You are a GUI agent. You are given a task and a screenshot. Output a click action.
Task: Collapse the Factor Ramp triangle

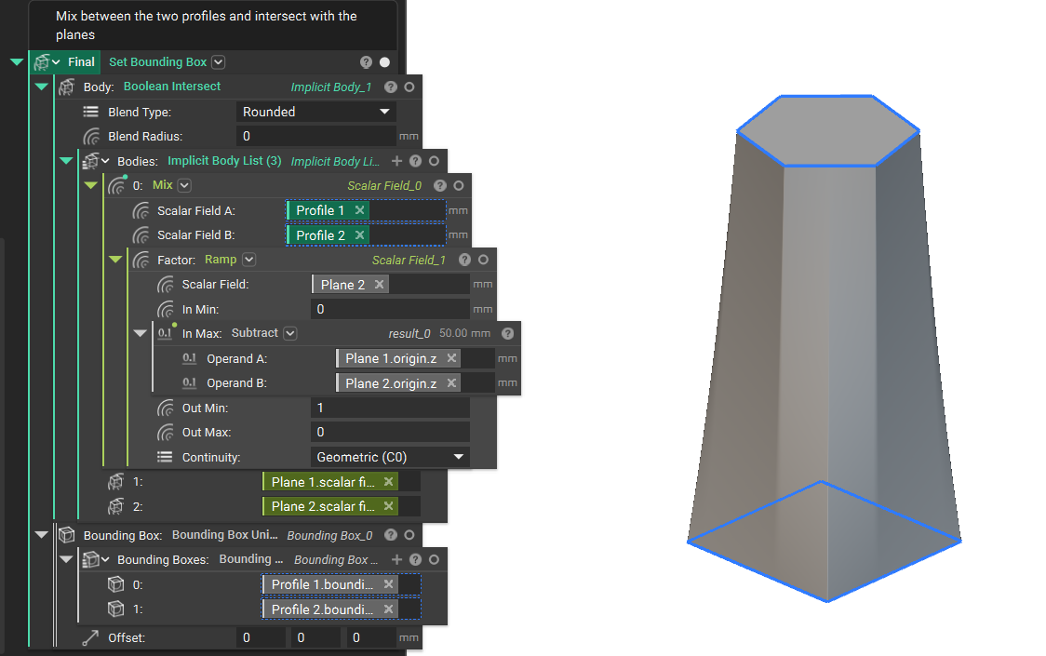coord(115,260)
